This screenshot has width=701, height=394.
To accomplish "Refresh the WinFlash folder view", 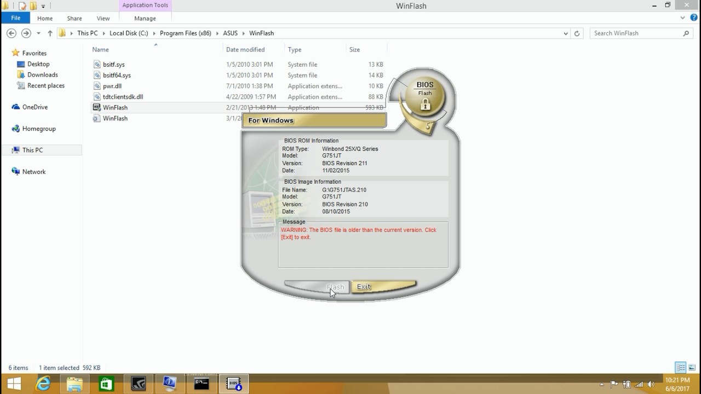I will [577, 33].
